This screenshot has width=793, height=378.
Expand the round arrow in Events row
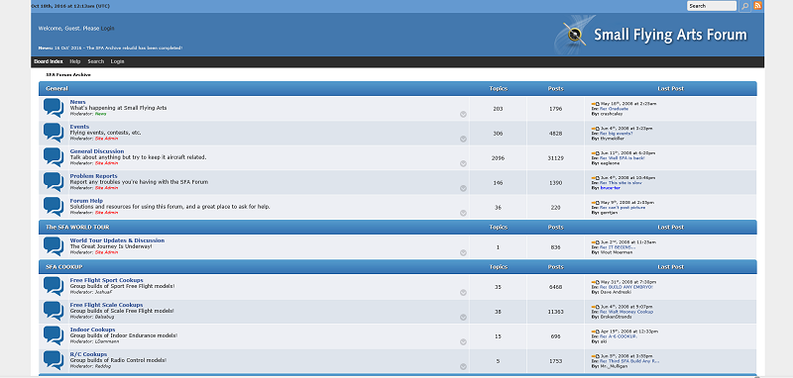(463, 140)
